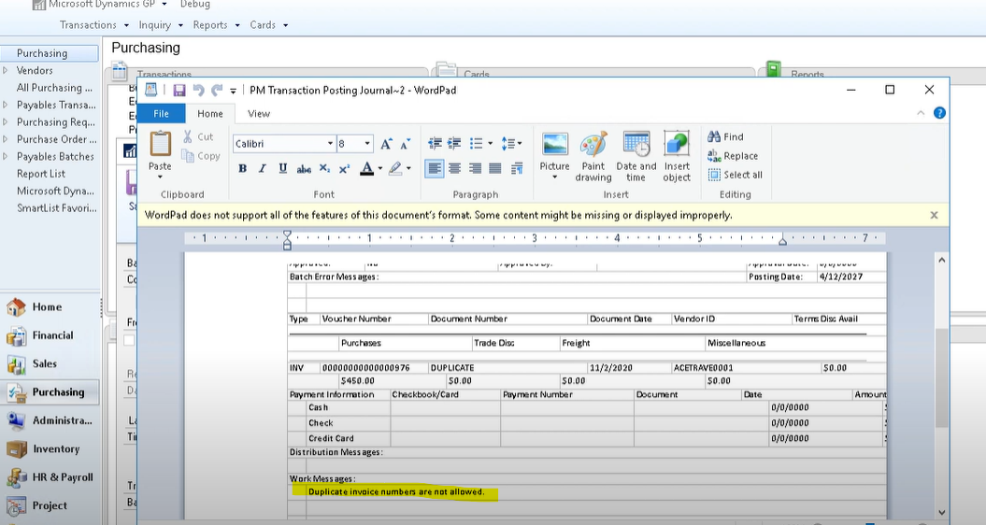Image resolution: width=986 pixels, height=525 pixels.
Task: Click the Bold formatting icon
Action: [x=242, y=169]
